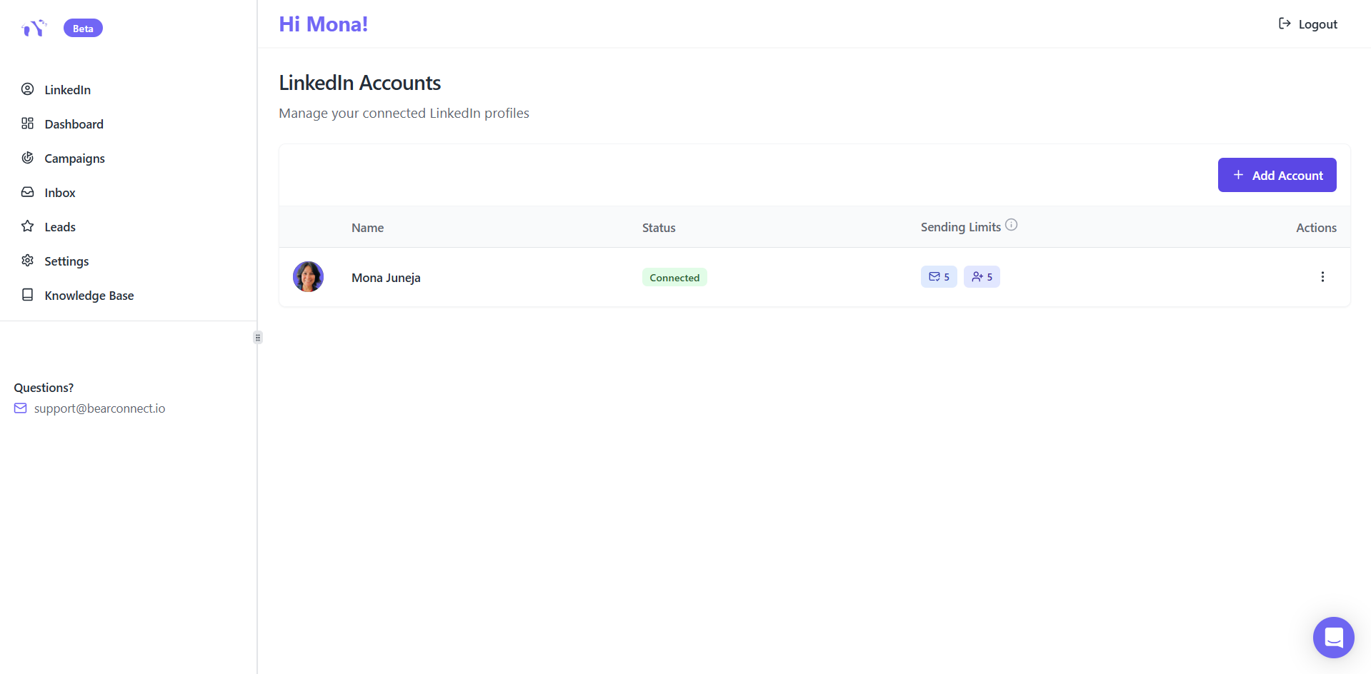Click the Connected status badge for Mona Juneja
Image resolution: width=1371 pixels, height=674 pixels.
(674, 277)
